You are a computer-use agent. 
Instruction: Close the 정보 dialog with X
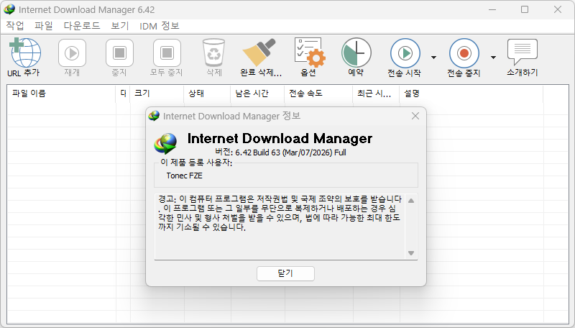415,116
